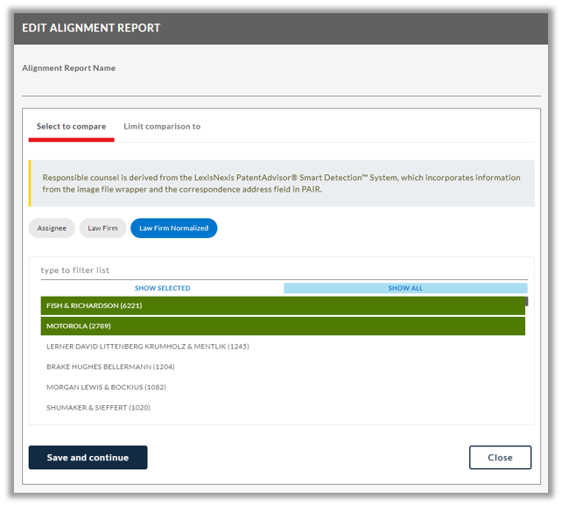Select the Assignee filter pill
The height and width of the screenshot is (505, 562).
52,228
